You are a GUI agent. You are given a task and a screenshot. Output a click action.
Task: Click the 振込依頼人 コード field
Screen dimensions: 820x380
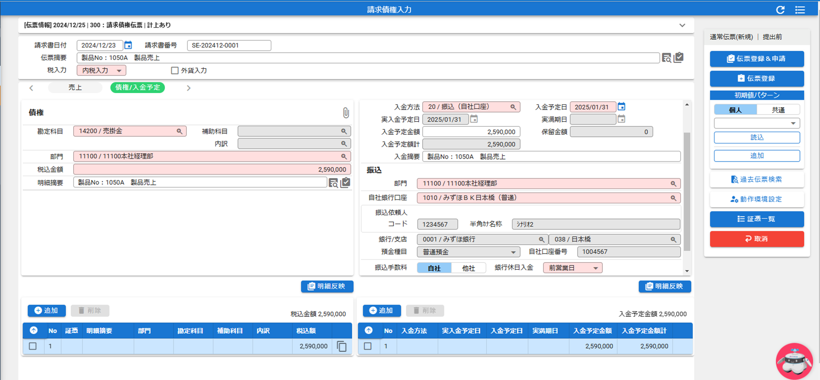click(437, 224)
